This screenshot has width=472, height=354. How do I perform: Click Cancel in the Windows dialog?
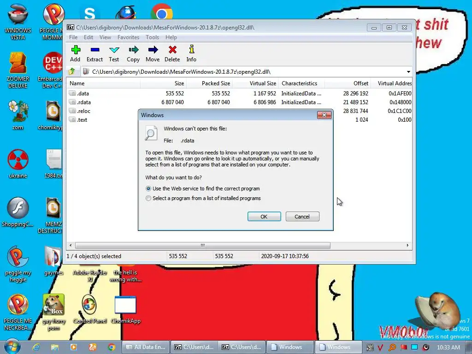302,217
